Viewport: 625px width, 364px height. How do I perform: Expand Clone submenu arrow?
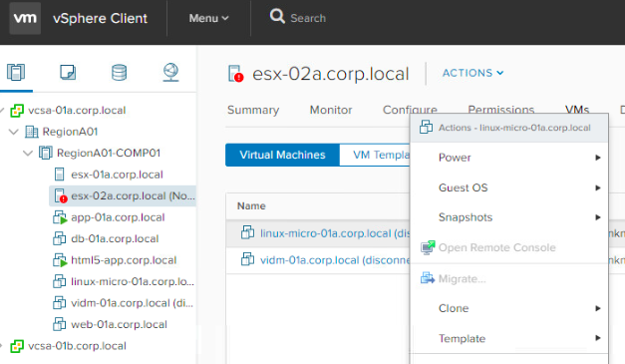pos(598,308)
